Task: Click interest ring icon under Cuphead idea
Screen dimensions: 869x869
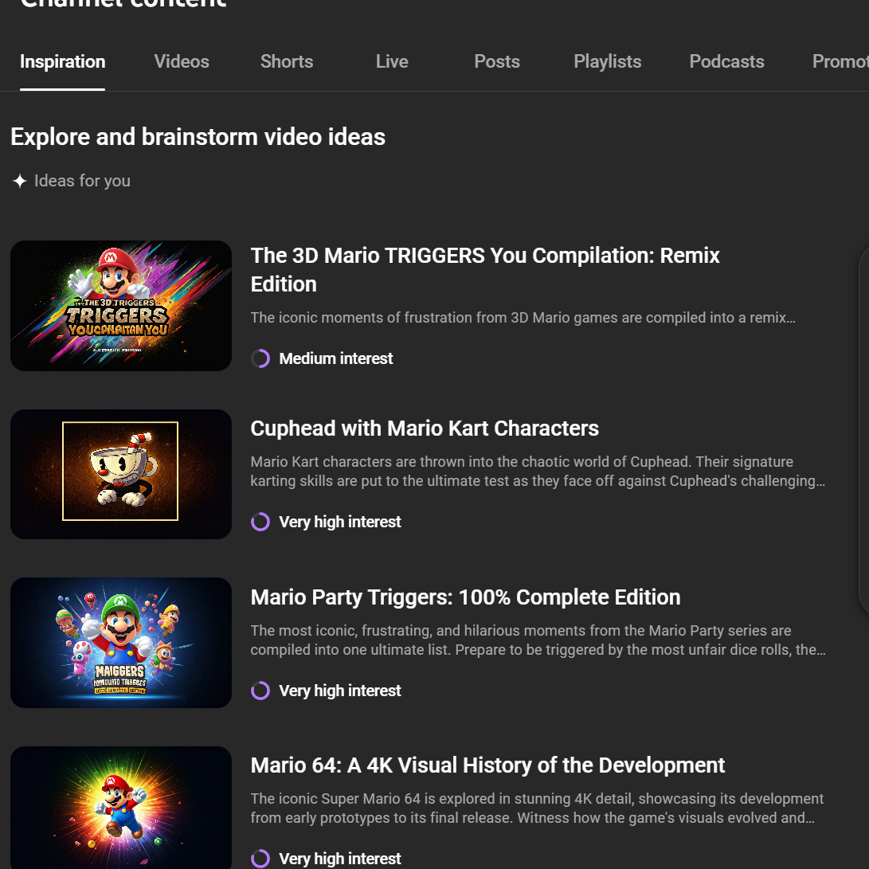Action: 260,522
